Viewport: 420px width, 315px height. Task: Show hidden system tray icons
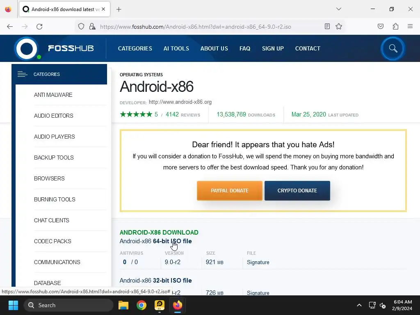pos(359,305)
